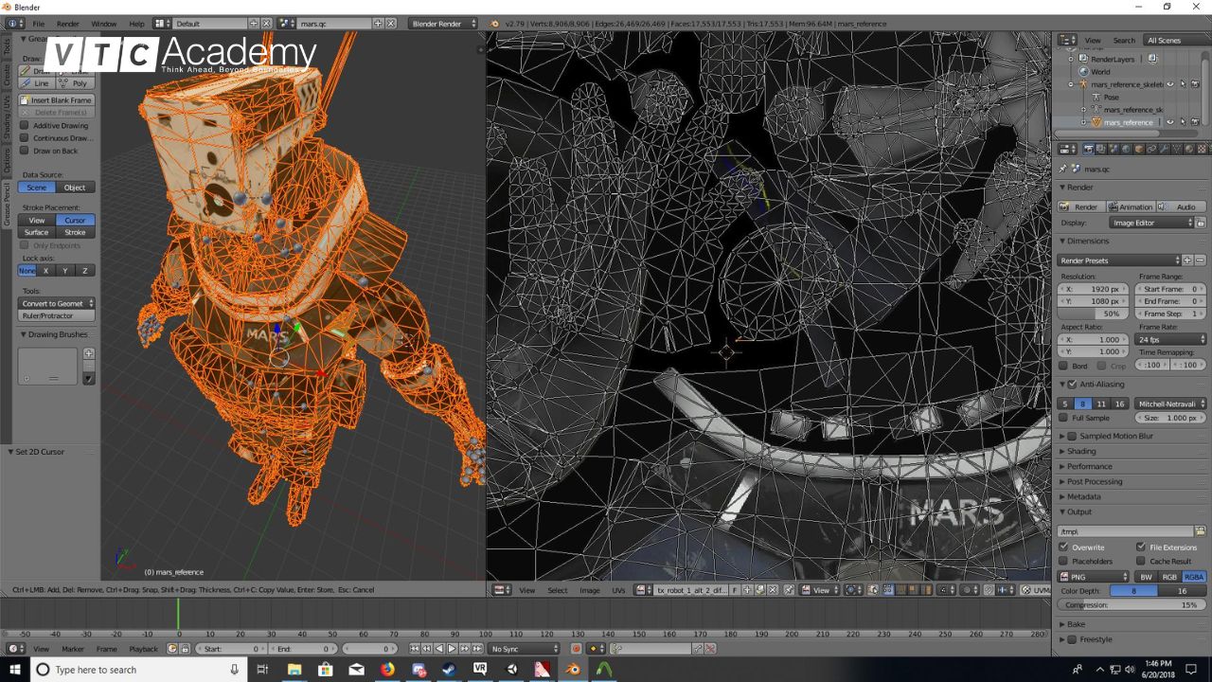The height and width of the screenshot is (682, 1212).
Task: Click the pin image F button
Action: 735,589
